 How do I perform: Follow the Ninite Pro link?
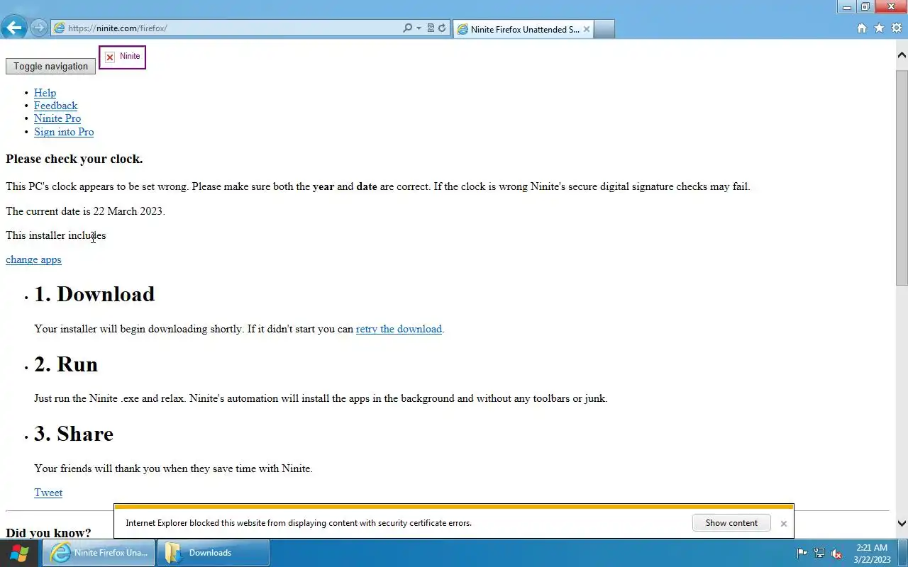(57, 118)
